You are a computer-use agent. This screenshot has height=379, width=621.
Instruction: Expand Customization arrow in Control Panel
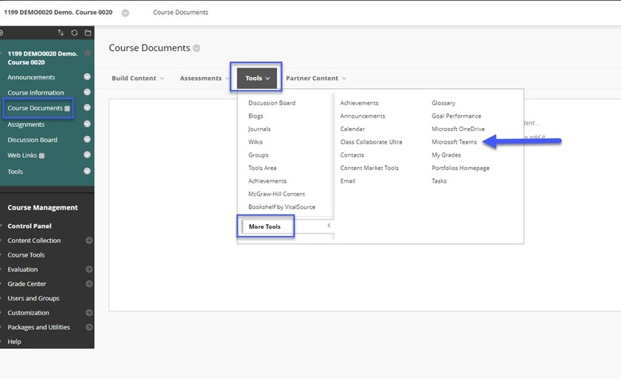[x=88, y=312]
